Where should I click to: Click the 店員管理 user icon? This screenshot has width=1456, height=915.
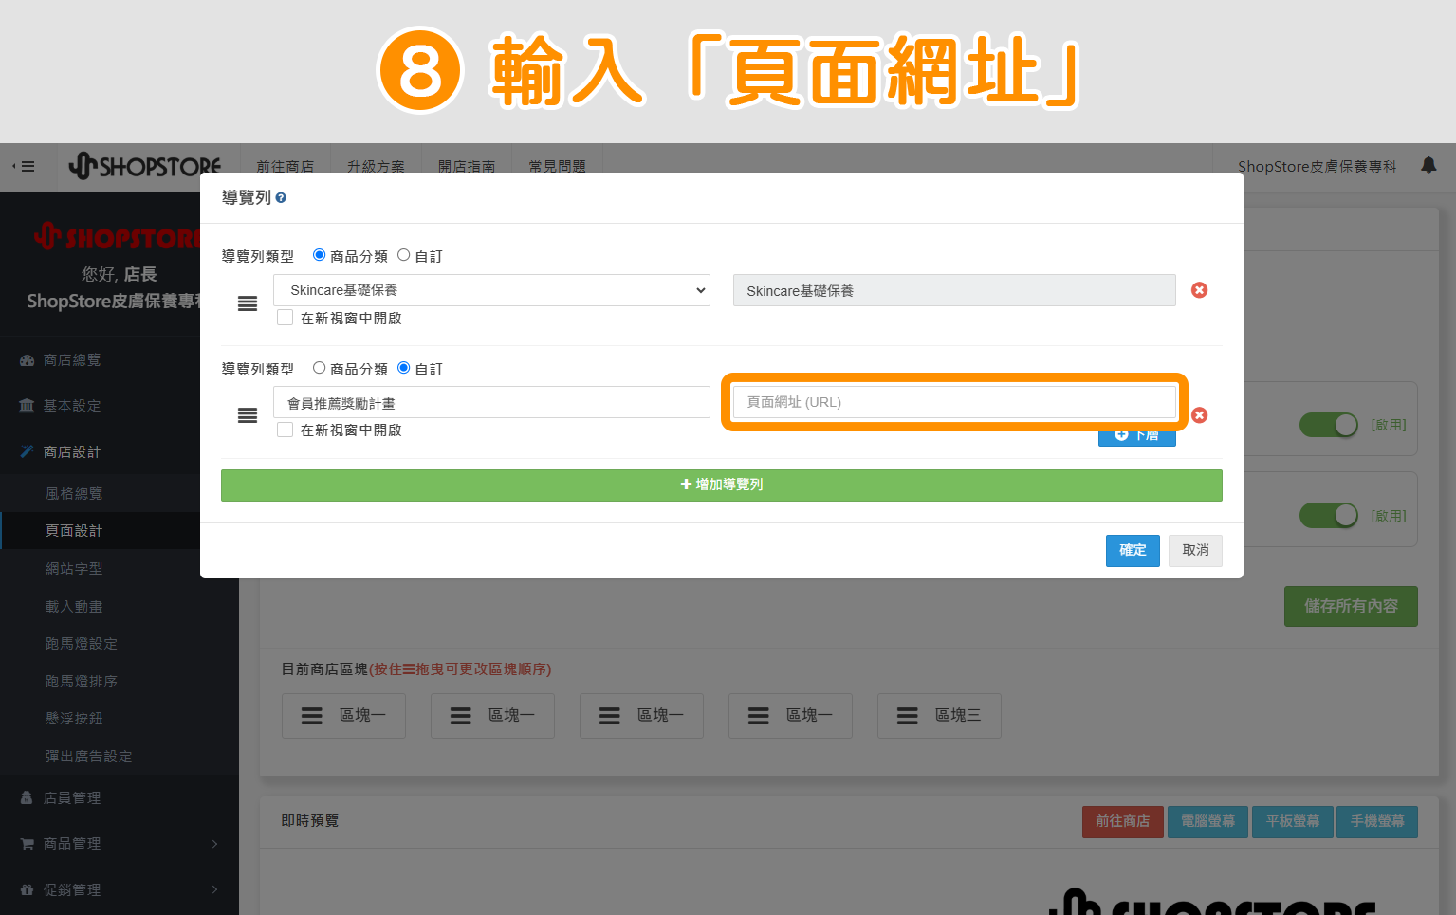[x=27, y=798]
